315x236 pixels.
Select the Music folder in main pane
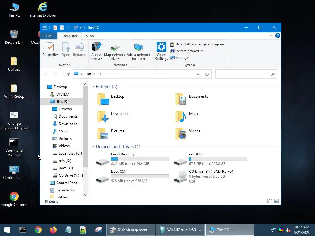tap(187, 116)
